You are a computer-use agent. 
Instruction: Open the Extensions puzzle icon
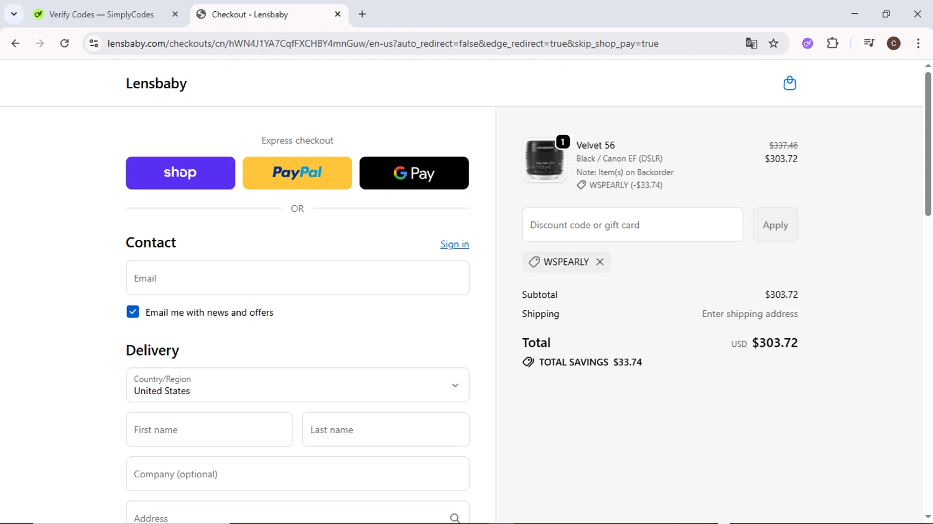coord(832,44)
